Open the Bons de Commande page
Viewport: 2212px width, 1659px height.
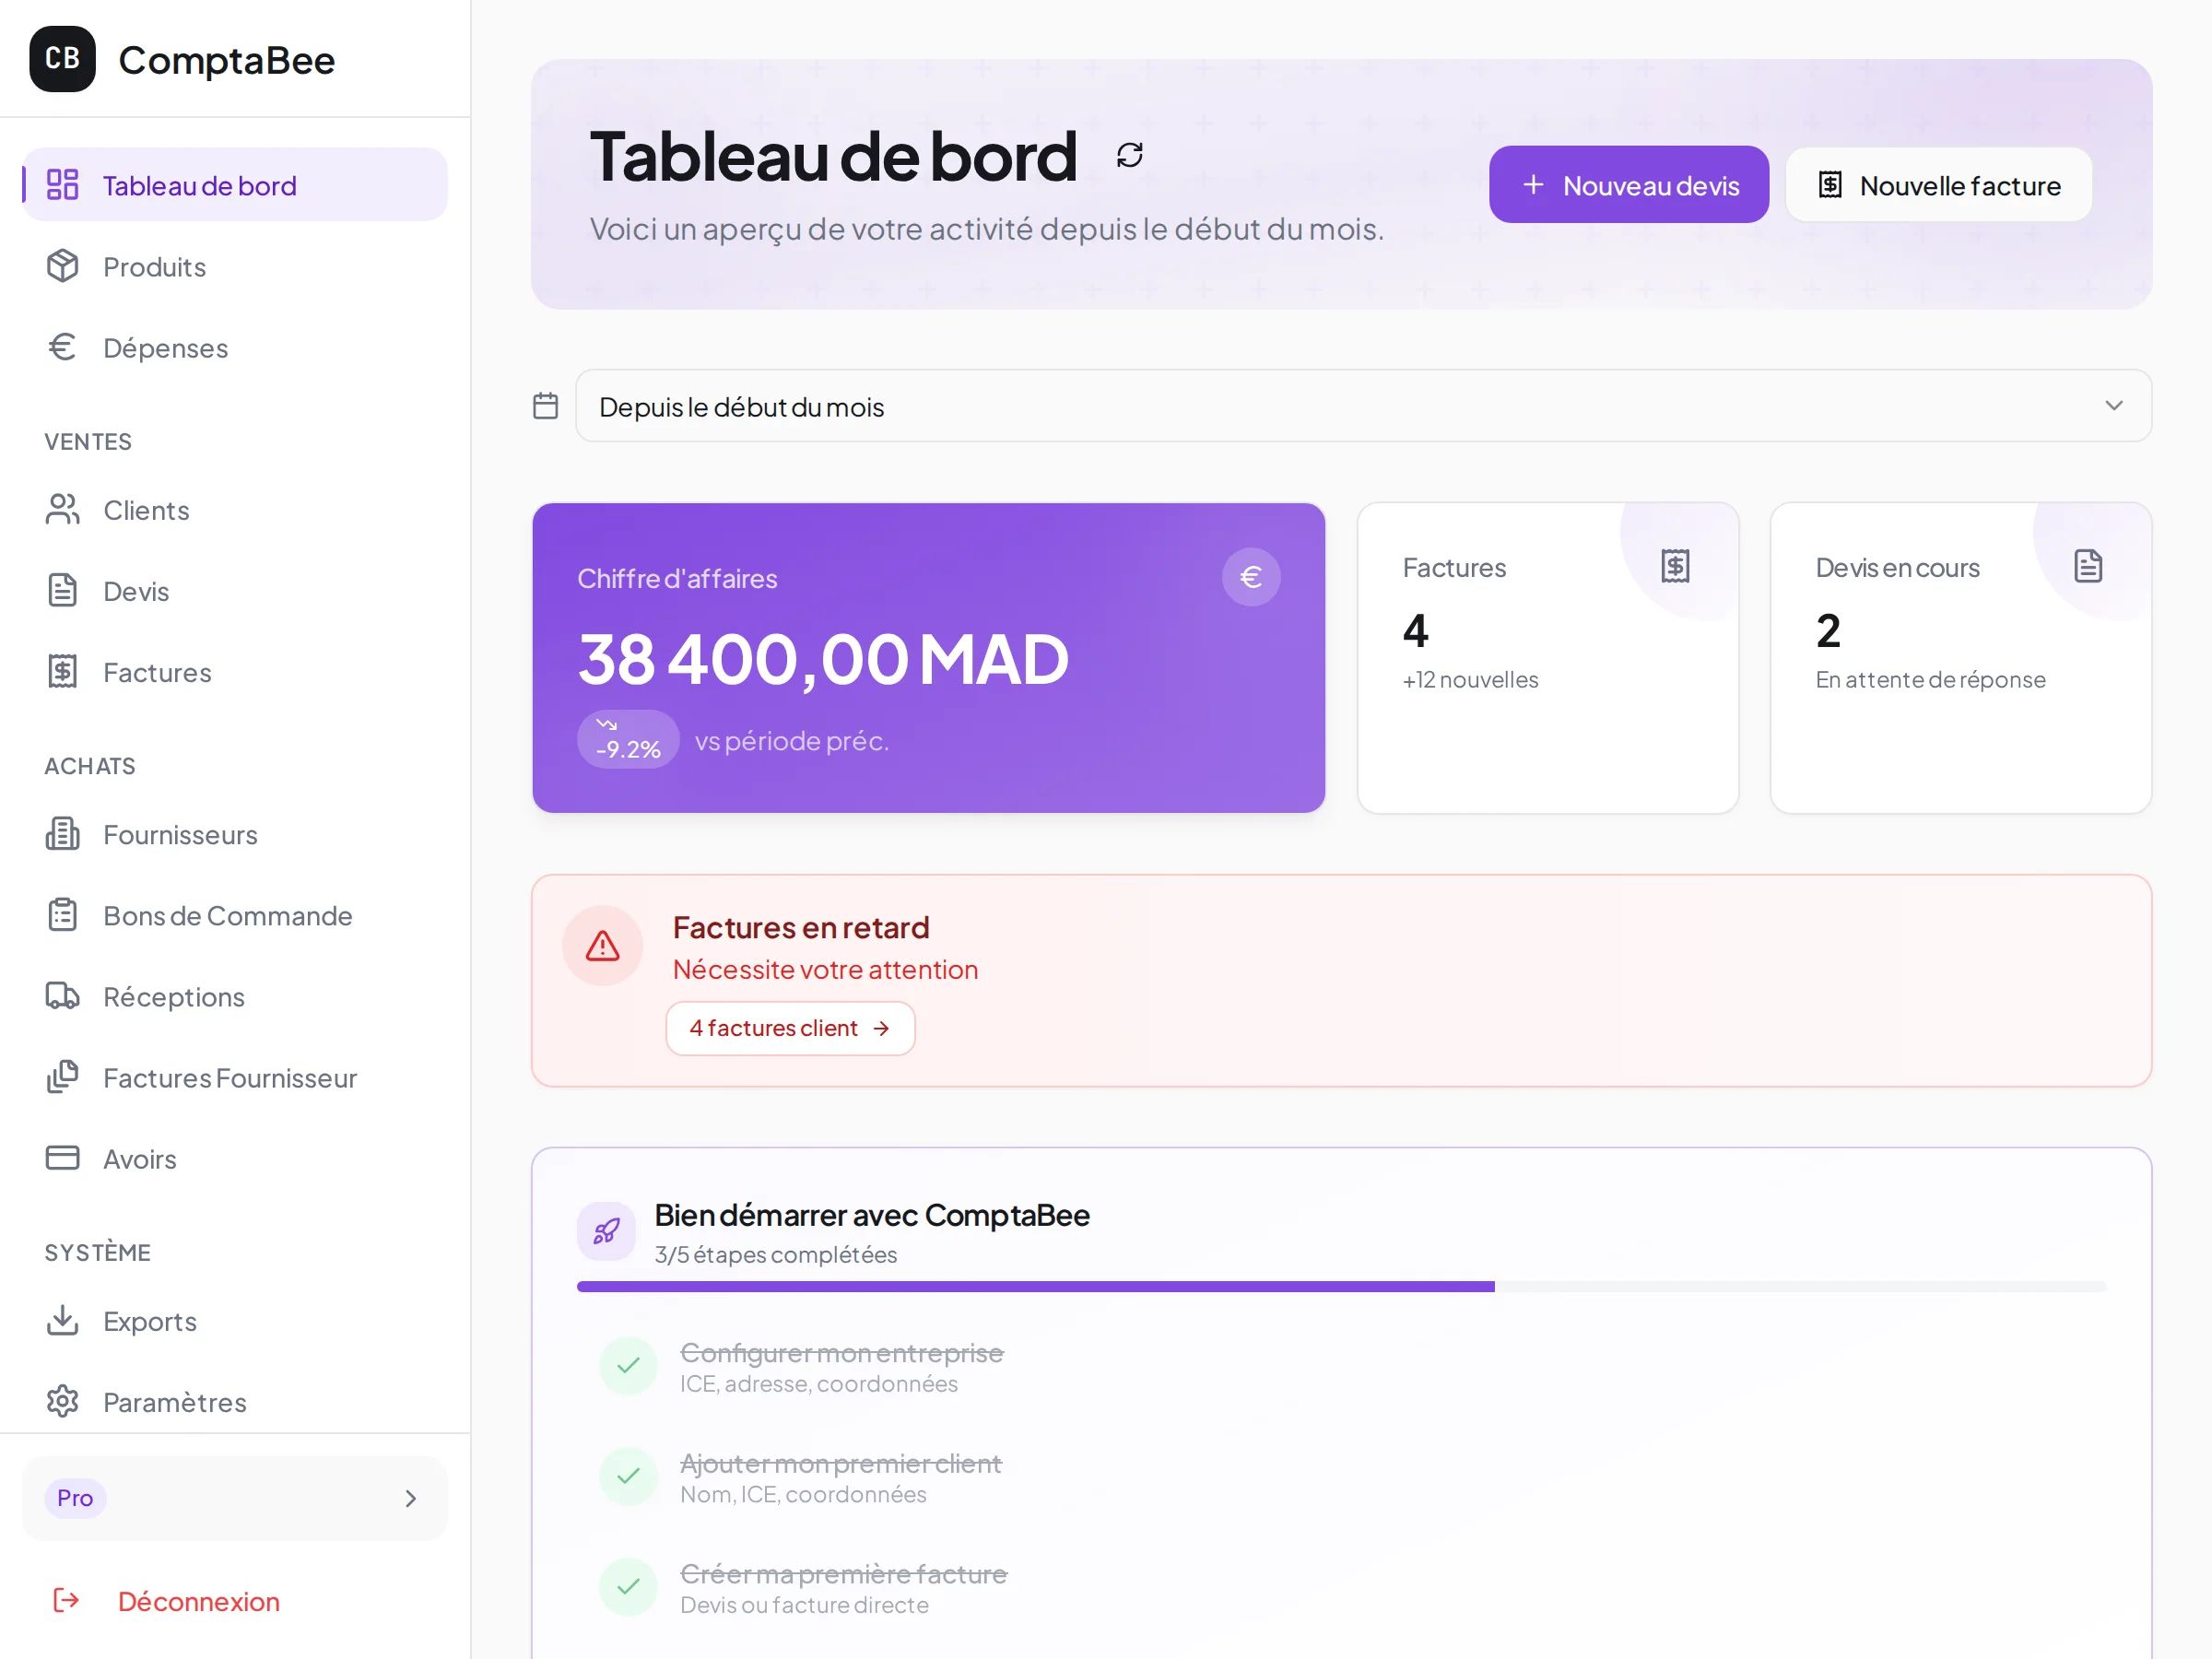pos(227,915)
